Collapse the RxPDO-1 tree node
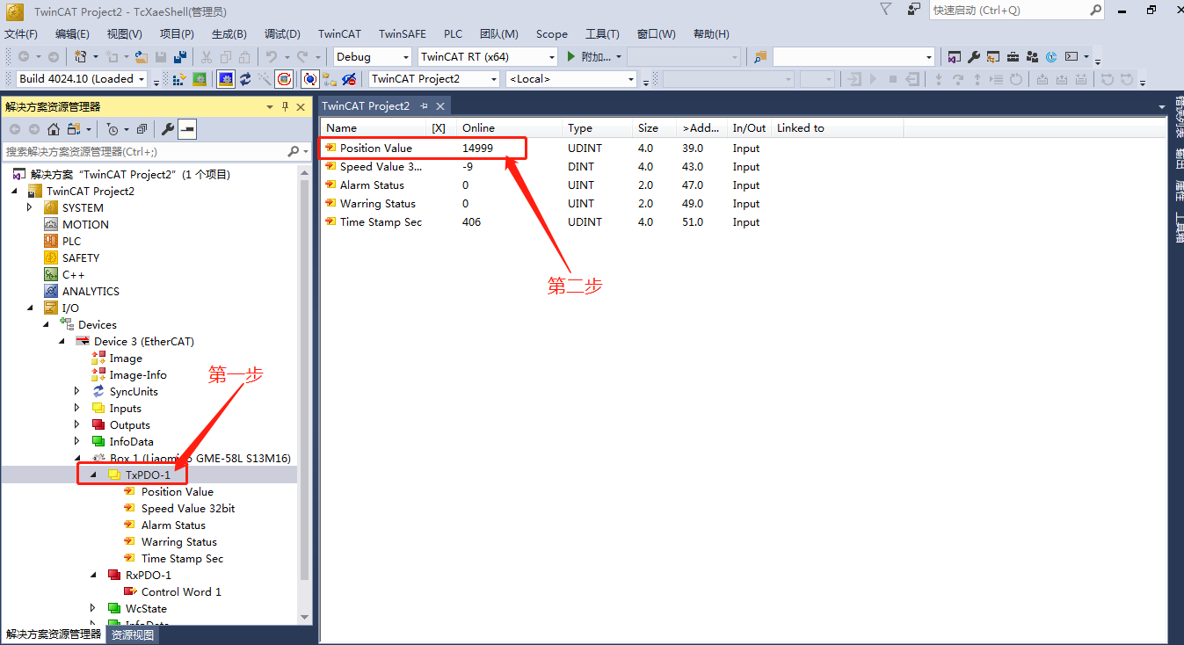The width and height of the screenshot is (1184, 645). [x=94, y=575]
